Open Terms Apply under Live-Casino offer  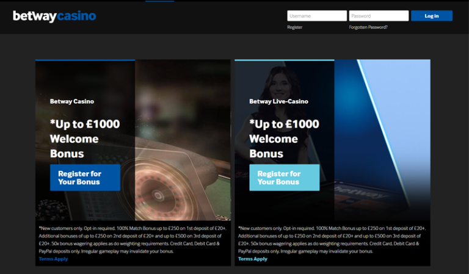click(x=252, y=259)
